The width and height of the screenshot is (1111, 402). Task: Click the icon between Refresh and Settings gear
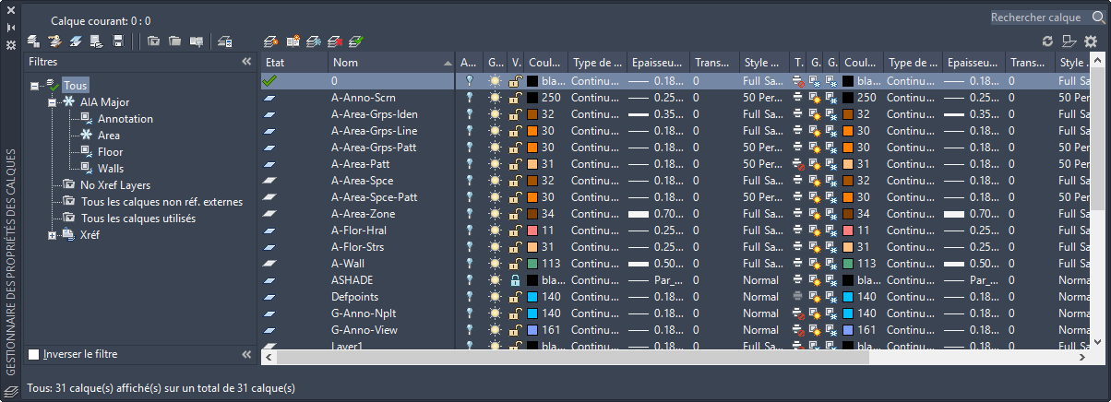pos(1069,41)
